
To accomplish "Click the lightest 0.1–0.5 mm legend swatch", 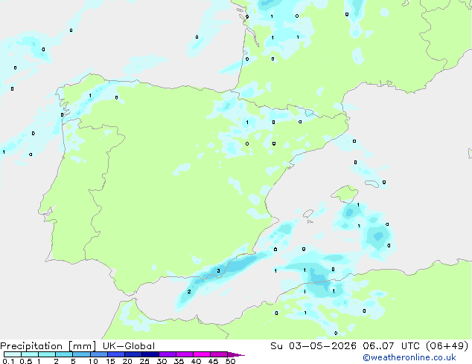I will click(x=13, y=354).
